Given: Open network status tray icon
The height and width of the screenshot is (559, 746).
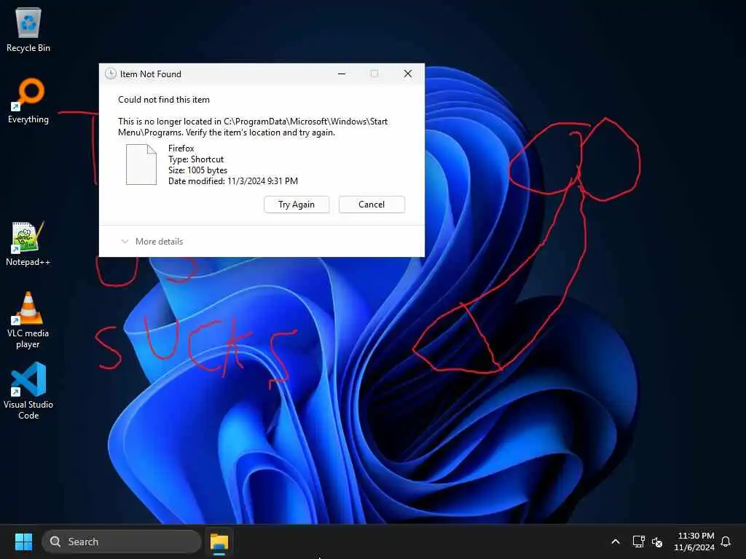Looking at the screenshot, I should click(x=638, y=542).
